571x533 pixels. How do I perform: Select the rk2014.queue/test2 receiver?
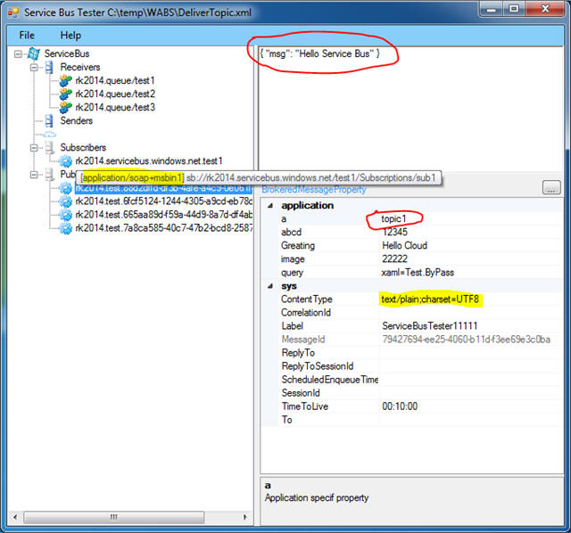click(115, 94)
